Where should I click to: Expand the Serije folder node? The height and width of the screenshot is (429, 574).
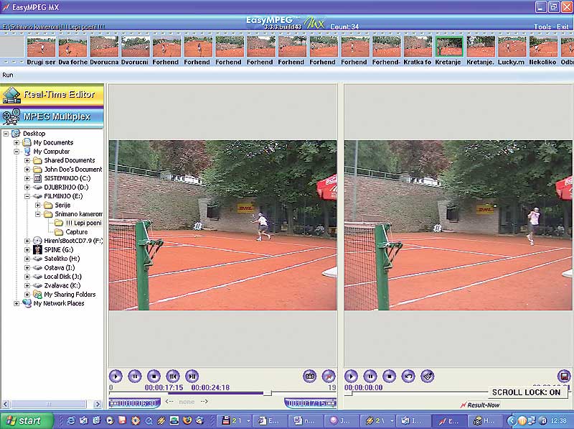[38, 206]
